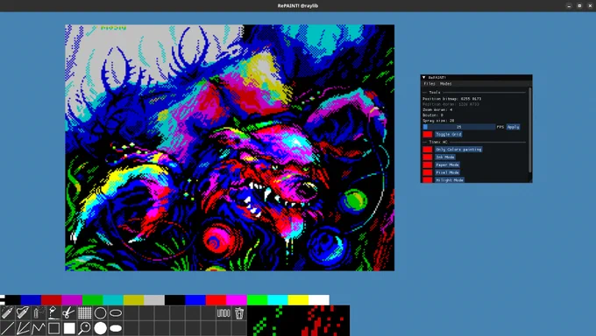Click the pixel art painting canvas
Image resolution: width=596 pixels, height=336 pixels.
[x=230, y=148]
